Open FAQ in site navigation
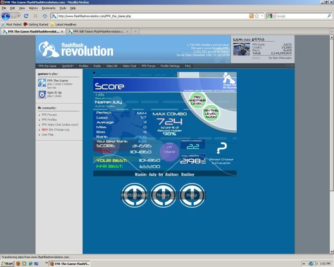 pos(187,66)
